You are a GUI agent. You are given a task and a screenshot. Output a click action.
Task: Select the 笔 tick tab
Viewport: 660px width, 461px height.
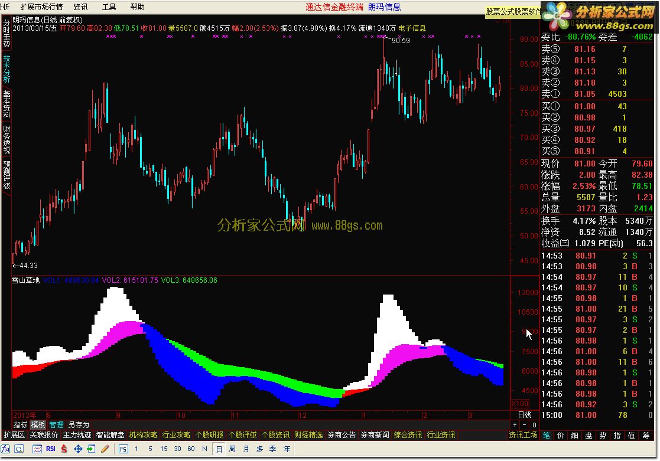tap(547, 436)
